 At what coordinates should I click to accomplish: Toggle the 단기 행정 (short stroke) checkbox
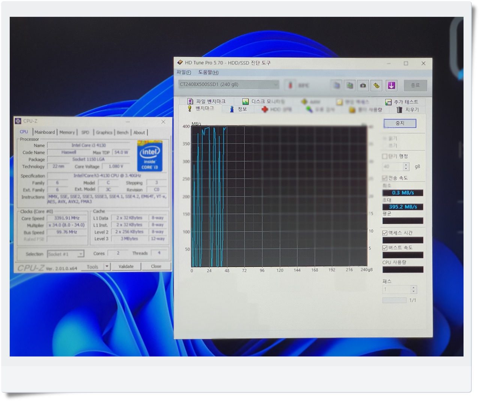point(385,156)
